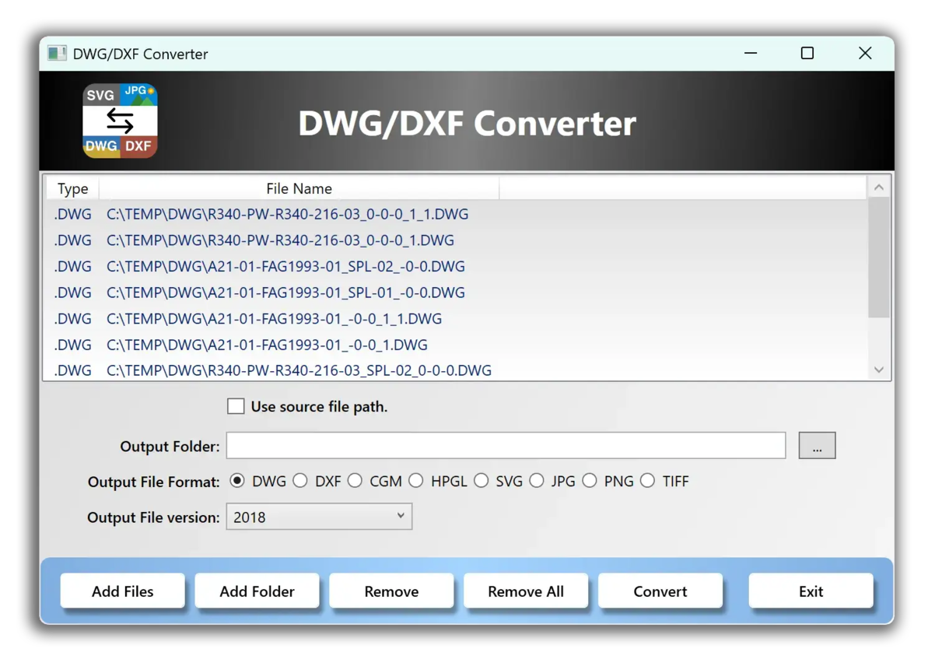Select CGM output format
This screenshot has width=935, height=659.
[355, 481]
